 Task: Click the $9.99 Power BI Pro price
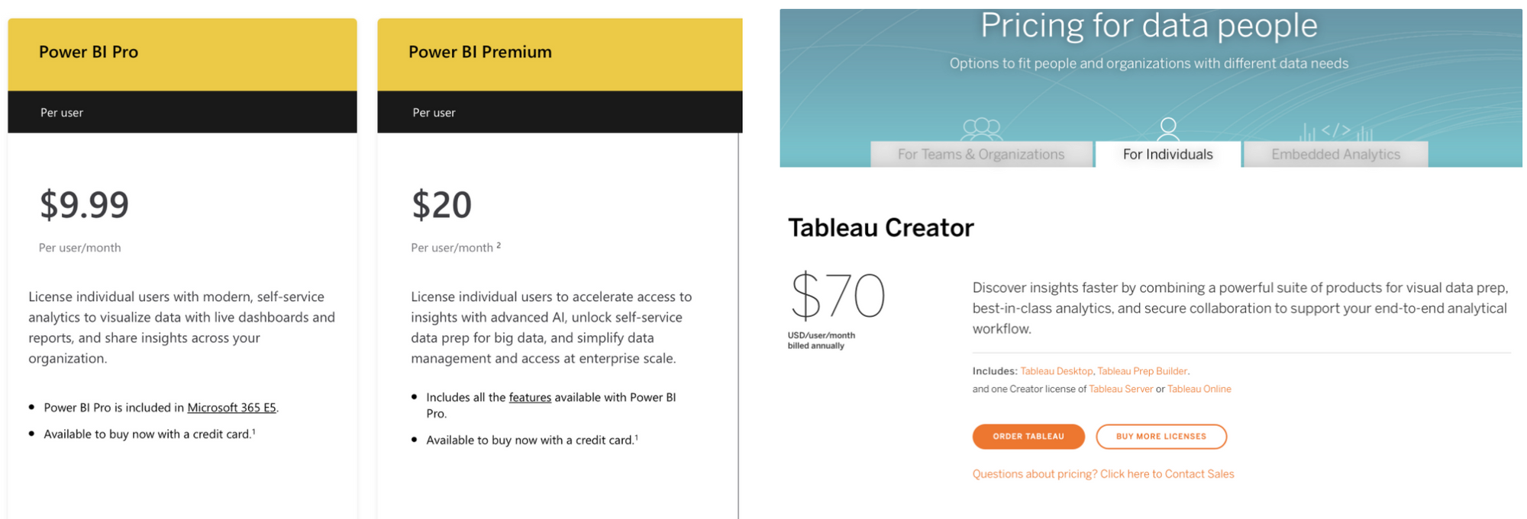[84, 204]
